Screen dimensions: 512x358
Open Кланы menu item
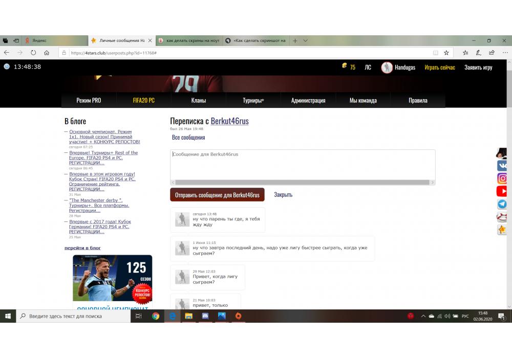point(199,100)
